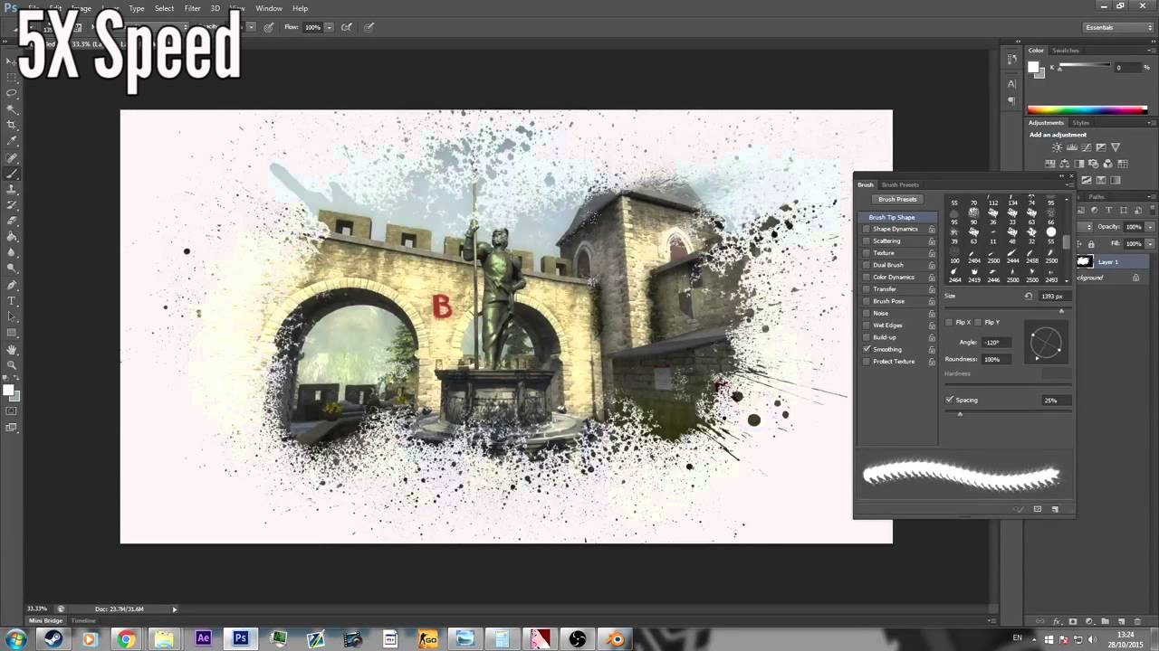Open the Paragraph panel icon
1159x651 pixels.
(1011, 101)
